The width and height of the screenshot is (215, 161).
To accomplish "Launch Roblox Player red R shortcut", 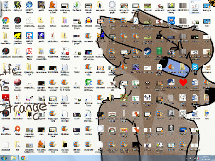I will click(x=30, y=51).
